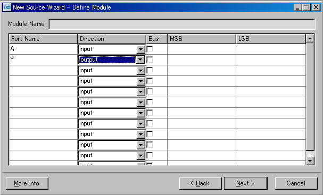The height and width of the screenshot is (195, 323).
Task: Minimize the New Source Wizard window
Action: point(297,7)
